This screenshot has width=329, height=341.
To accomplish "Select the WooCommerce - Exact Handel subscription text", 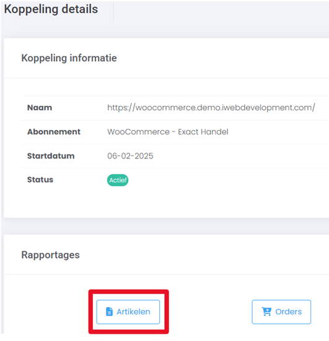I will point(168,132).
